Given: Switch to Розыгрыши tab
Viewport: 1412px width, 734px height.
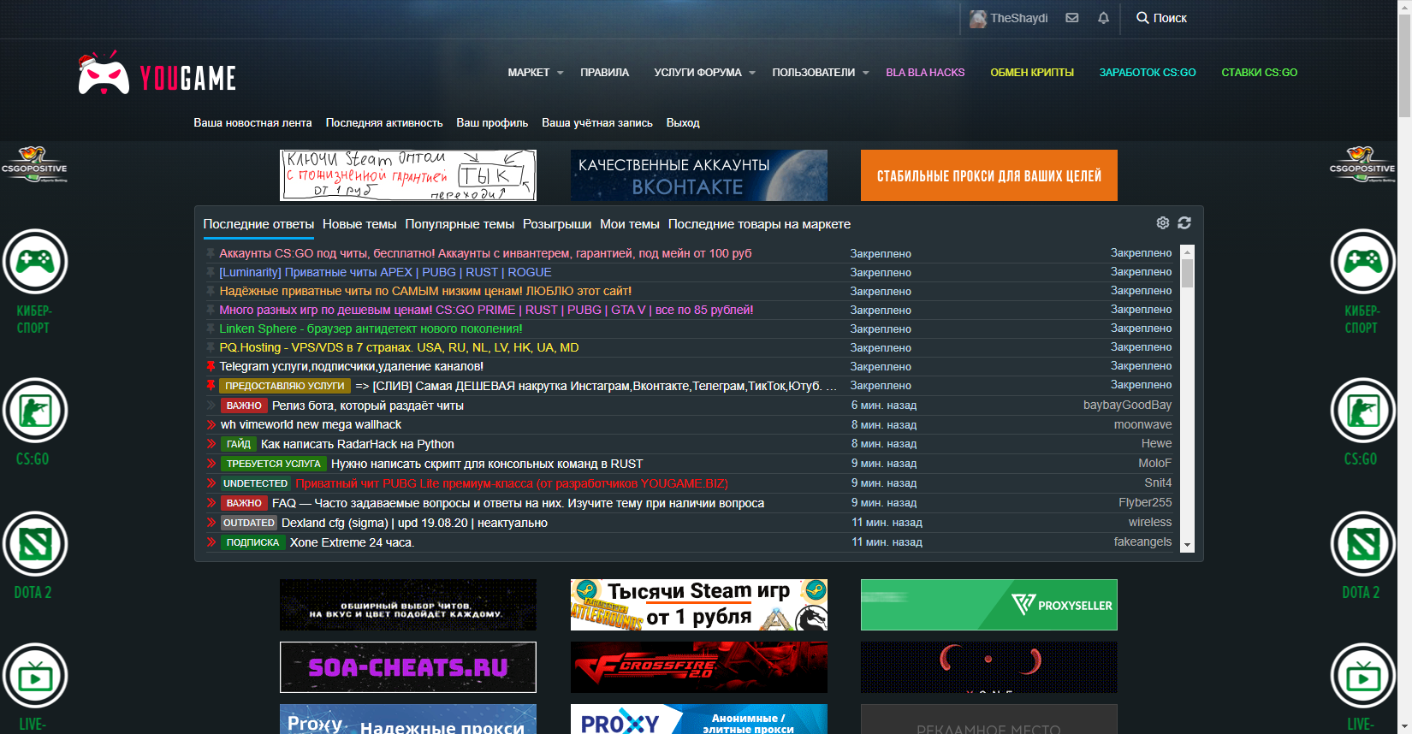Looking at the screenshot, I should click(557, 224).
